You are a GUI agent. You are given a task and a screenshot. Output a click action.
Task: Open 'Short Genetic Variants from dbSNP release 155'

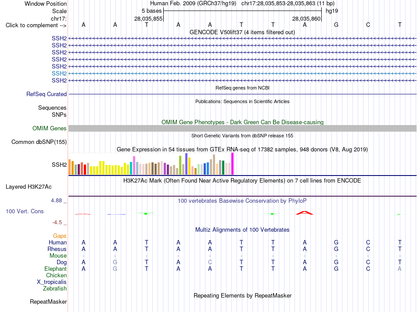click(242, 136)
